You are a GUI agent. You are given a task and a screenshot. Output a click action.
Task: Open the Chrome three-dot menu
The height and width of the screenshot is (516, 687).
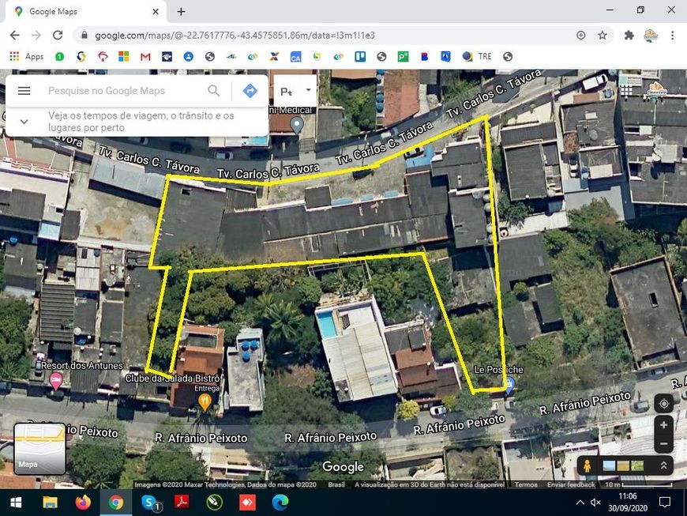[x=672, y=35]
